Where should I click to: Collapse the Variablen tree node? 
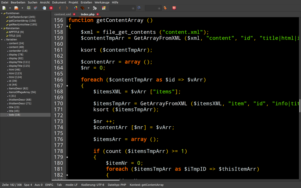(x=2, y=40)
